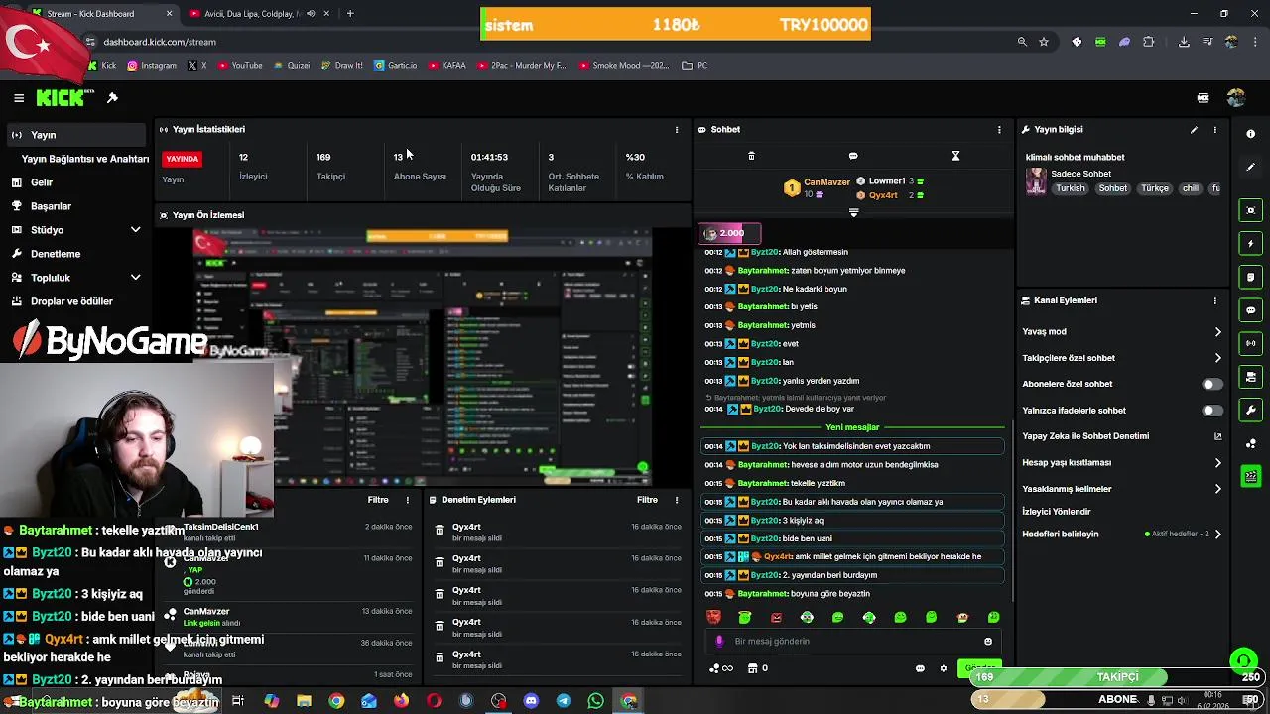Click the lightning bolt panel icon in right sidebar
The height and width of the screenshot is (714, 1270).
[x=1250, y=244]
